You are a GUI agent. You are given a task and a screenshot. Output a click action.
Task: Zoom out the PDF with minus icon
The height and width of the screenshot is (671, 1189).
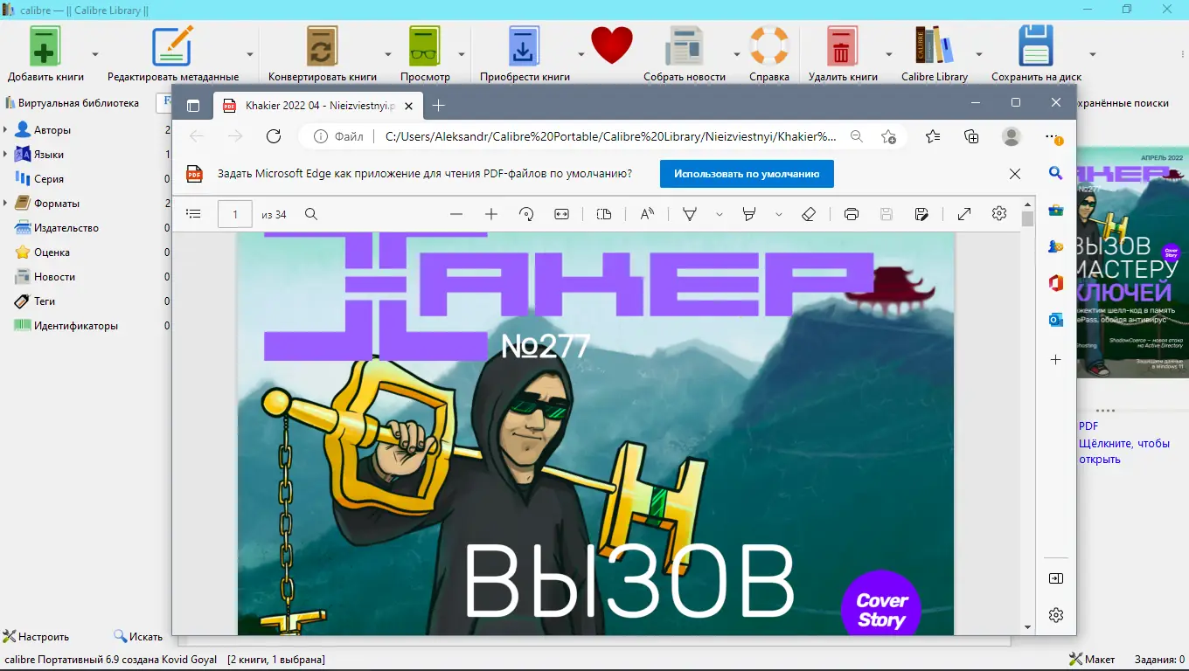[455, 214]
